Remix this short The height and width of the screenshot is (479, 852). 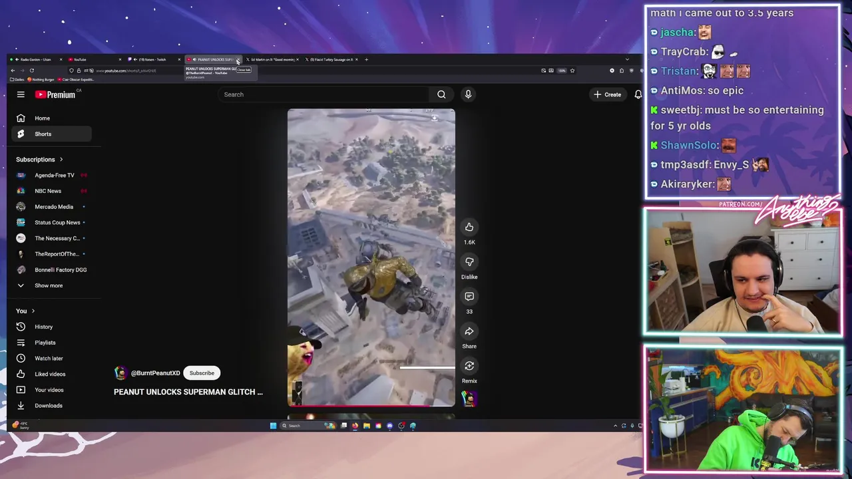(x=469, y=366)
